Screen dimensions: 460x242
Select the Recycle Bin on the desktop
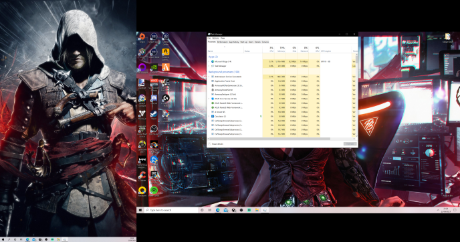pyautogui.click(x=447, y=191)
